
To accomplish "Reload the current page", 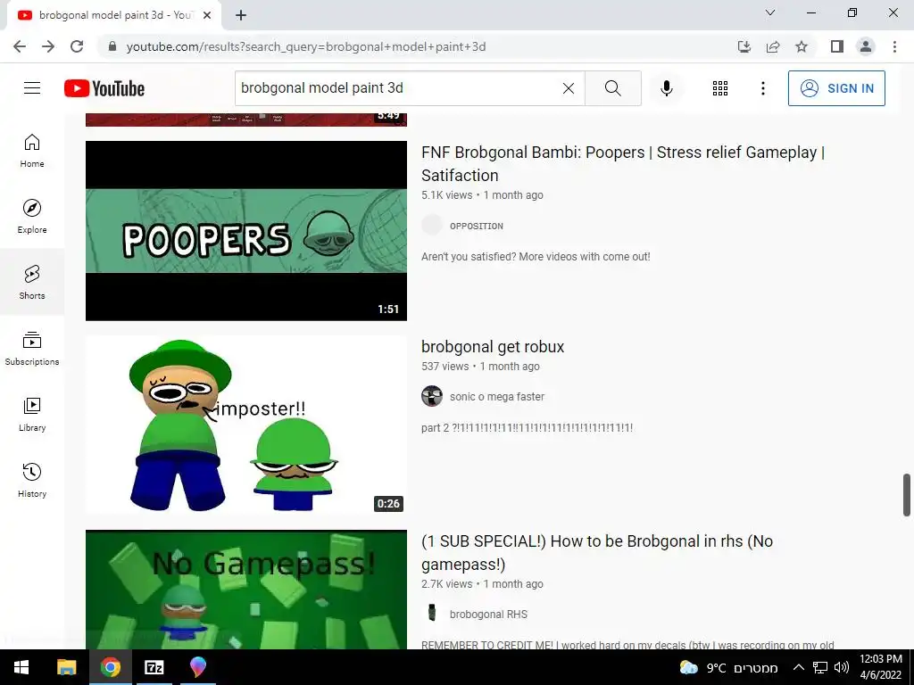I will coord(77,46).
